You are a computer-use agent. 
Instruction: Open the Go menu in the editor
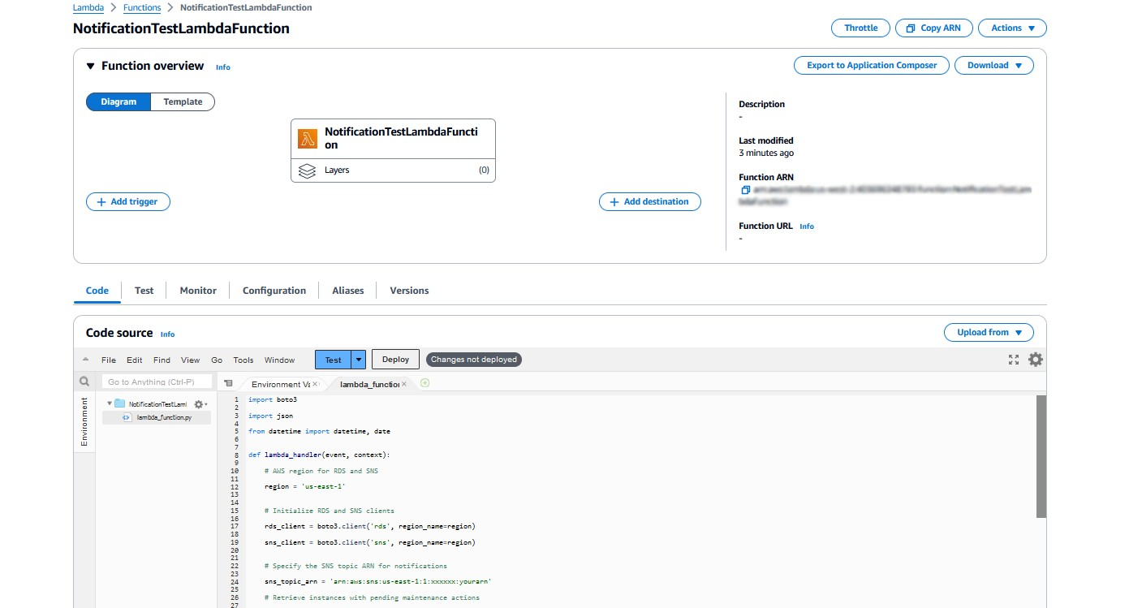[217, 360]
